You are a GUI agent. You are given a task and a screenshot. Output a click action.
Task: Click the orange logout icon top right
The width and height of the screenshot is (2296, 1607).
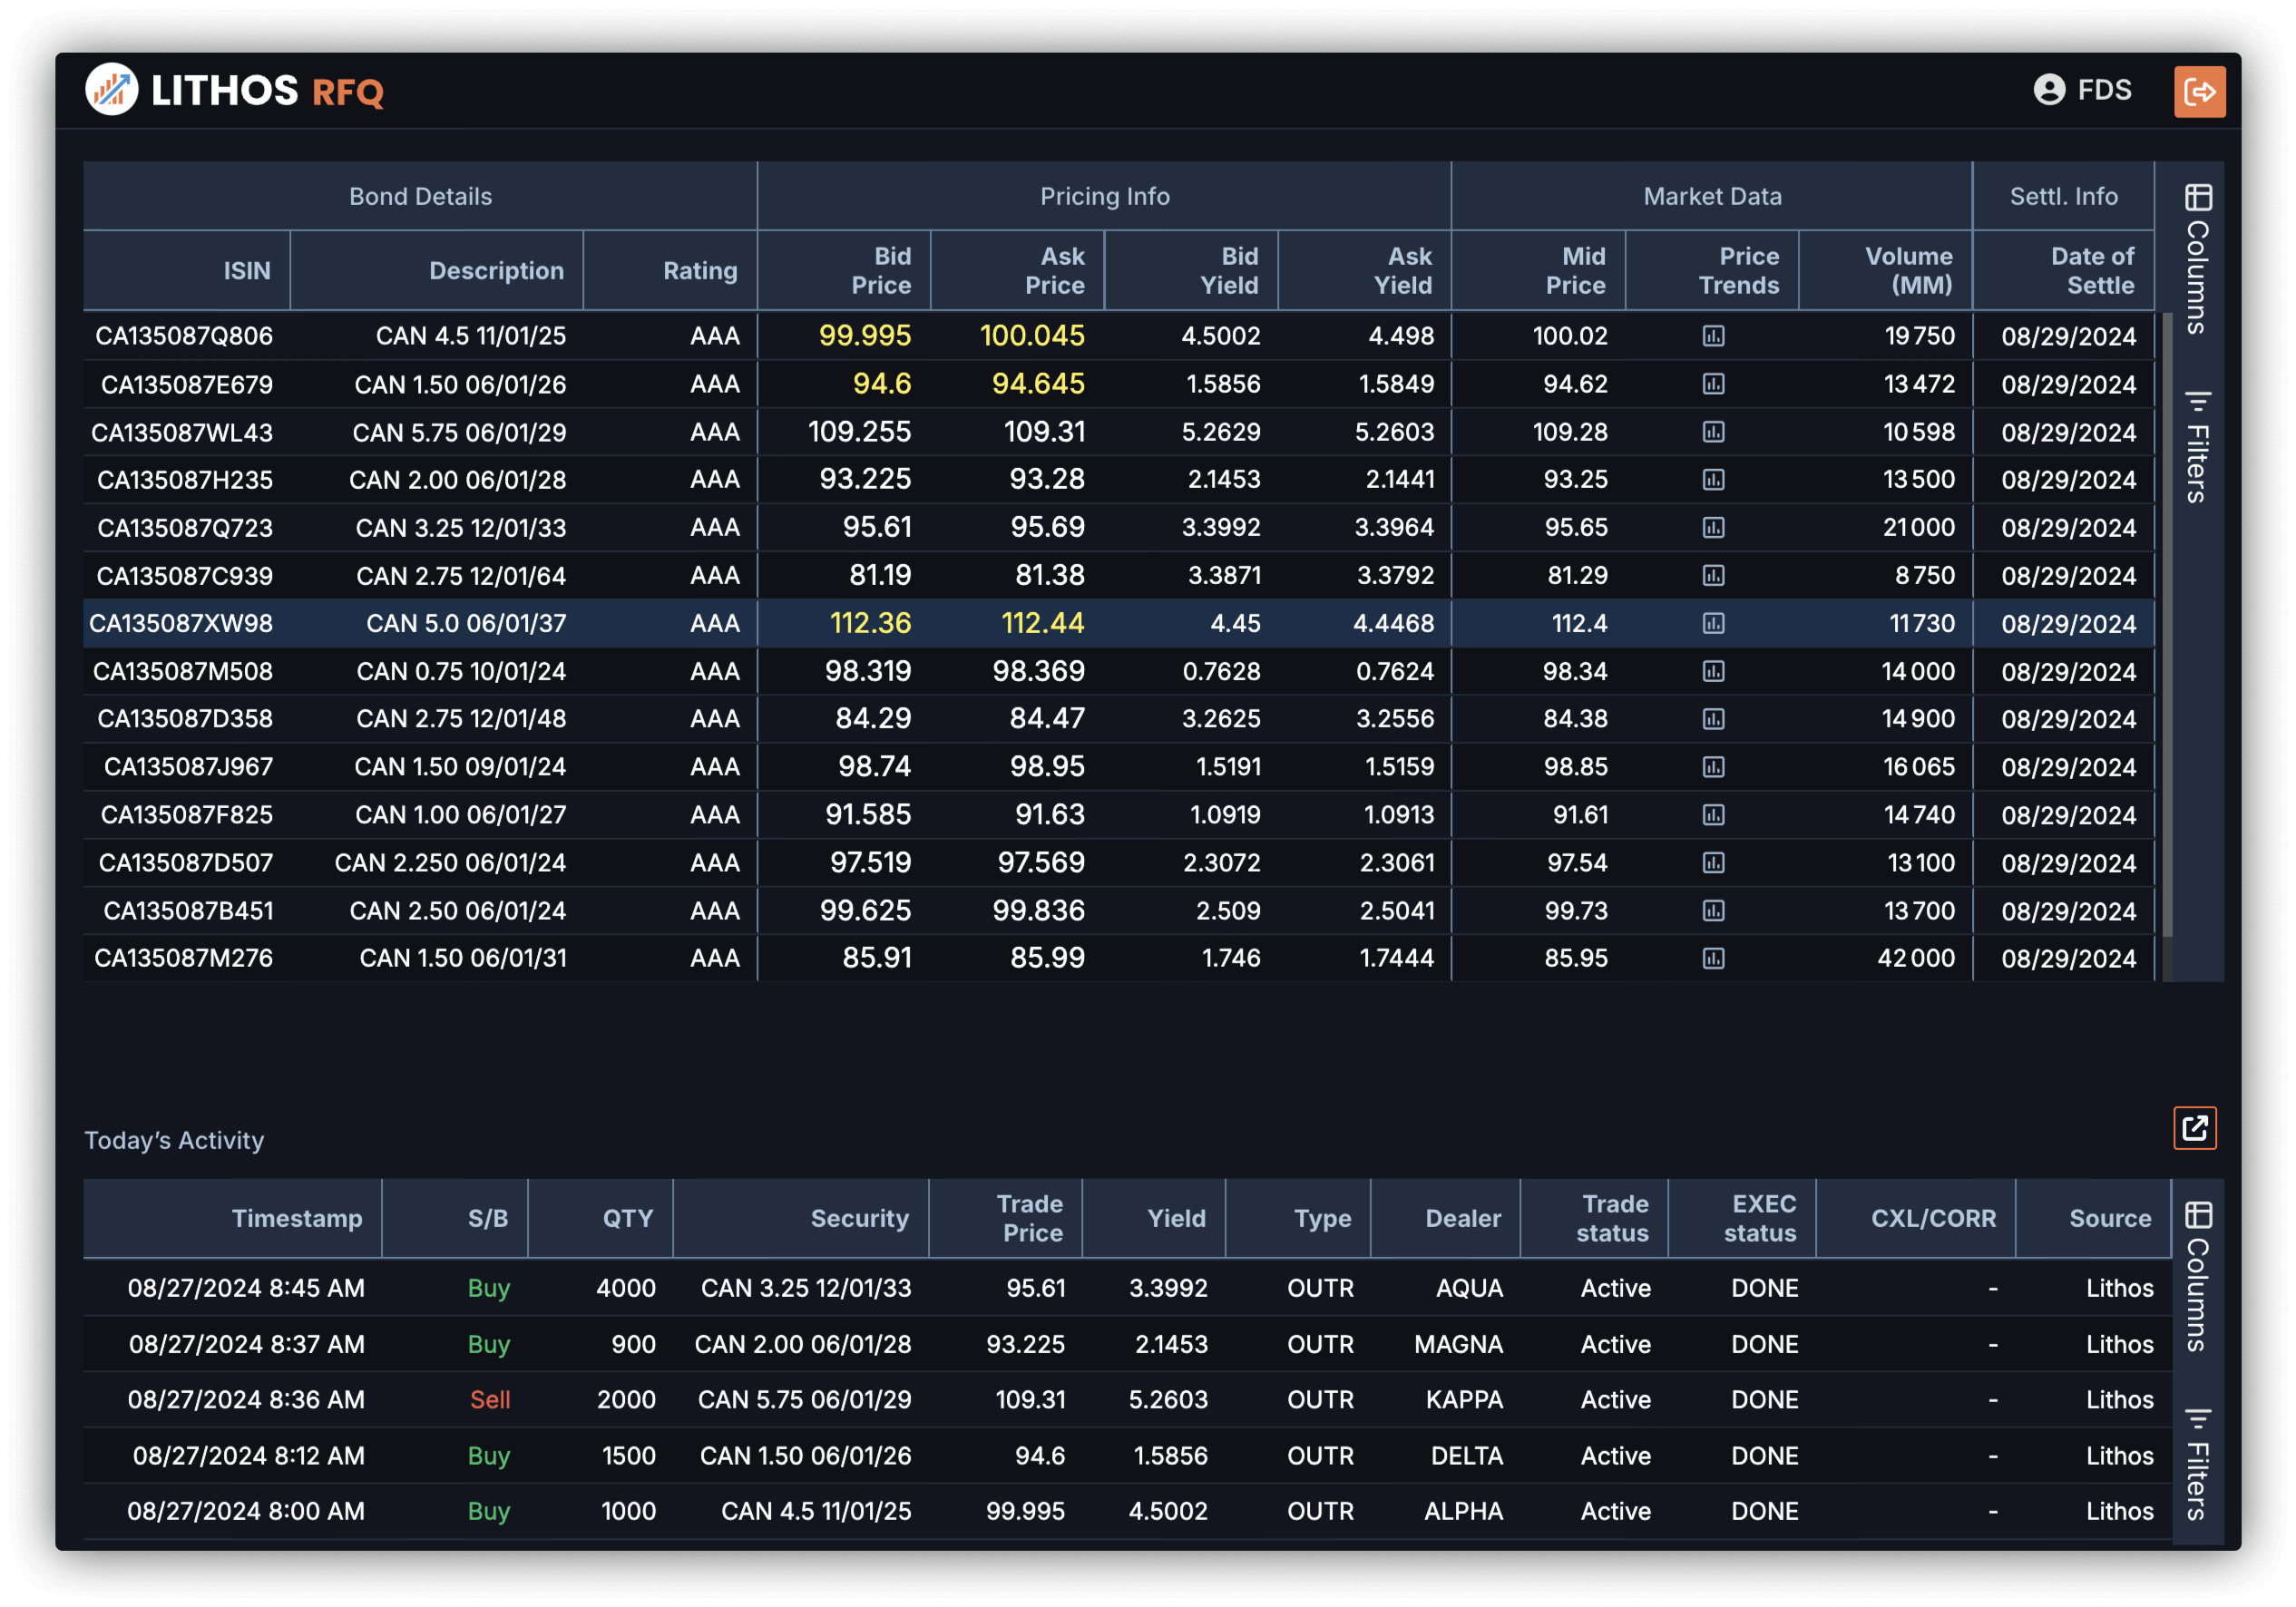[2199, 91]
